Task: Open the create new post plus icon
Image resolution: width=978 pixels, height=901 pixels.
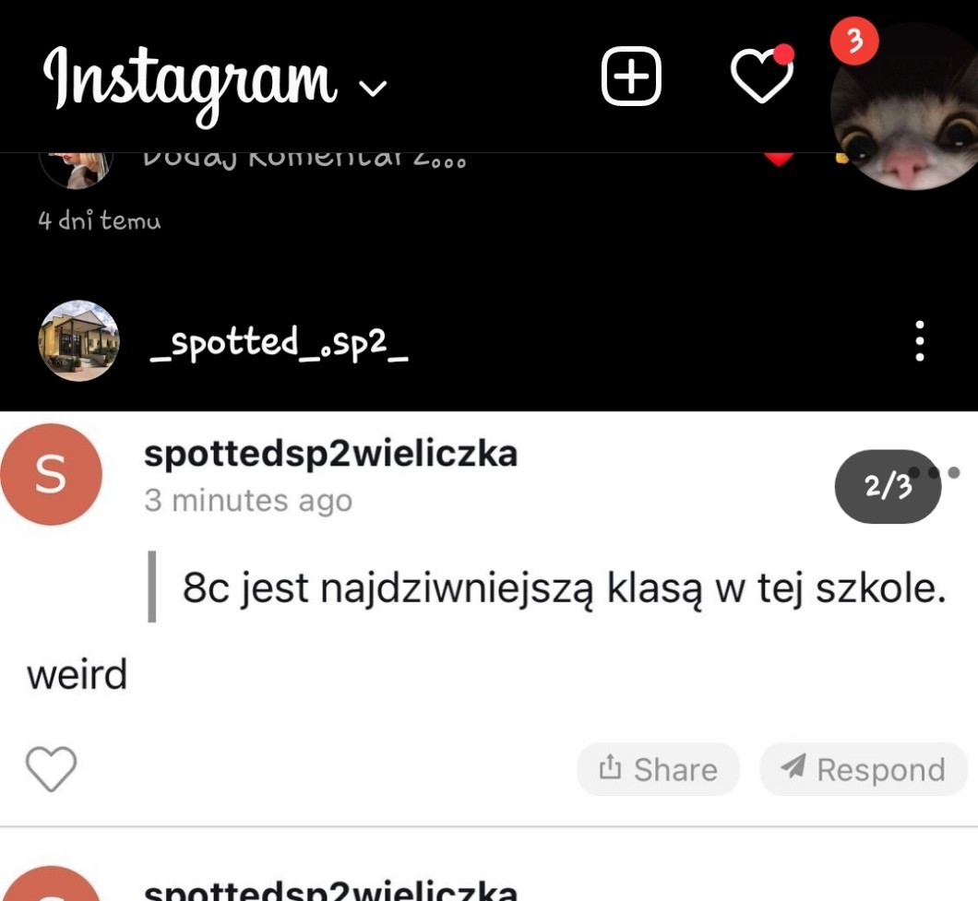Action: (x=630, y=76)
